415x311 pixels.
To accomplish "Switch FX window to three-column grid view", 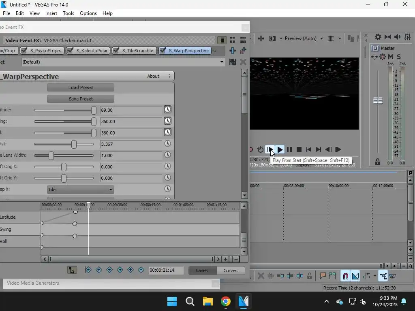I will point(243,40).
